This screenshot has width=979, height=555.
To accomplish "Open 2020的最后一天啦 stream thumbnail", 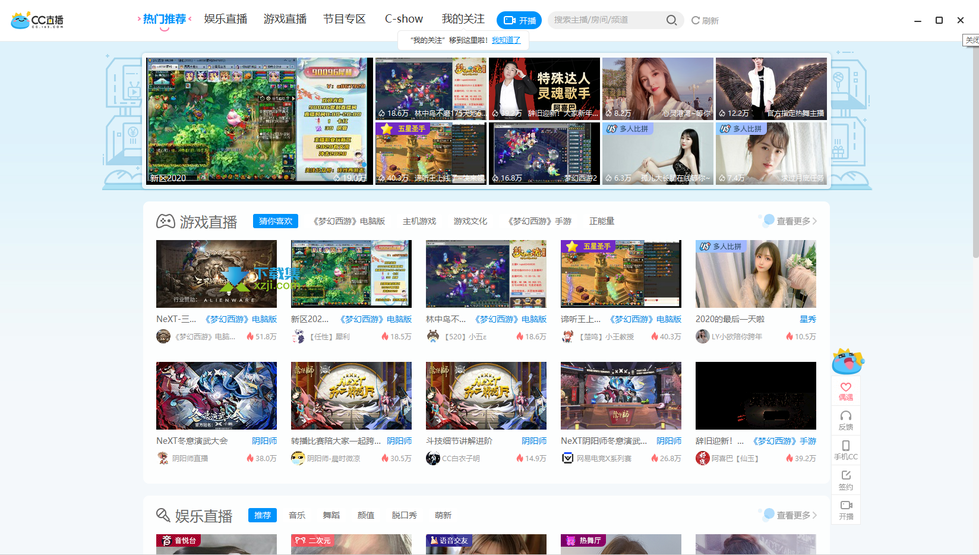I will 756,274.
